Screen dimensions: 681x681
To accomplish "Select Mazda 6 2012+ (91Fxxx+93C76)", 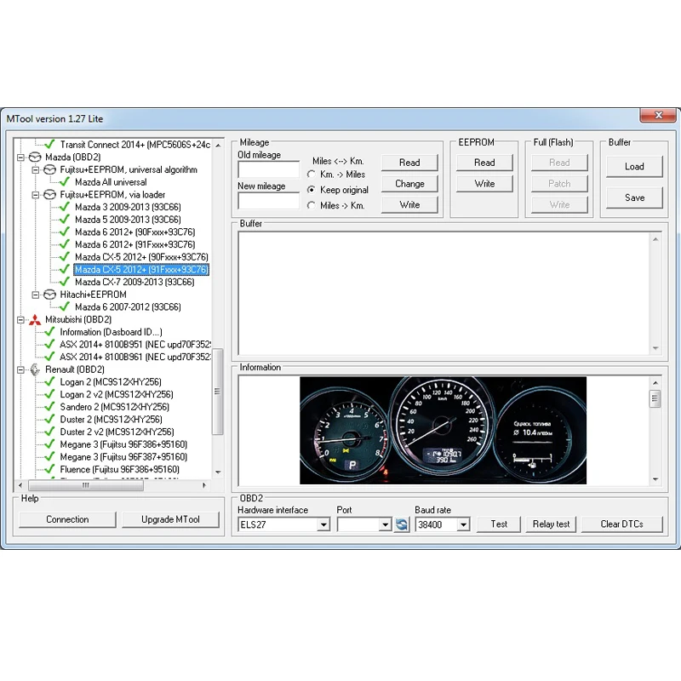I will click(135, 244).
